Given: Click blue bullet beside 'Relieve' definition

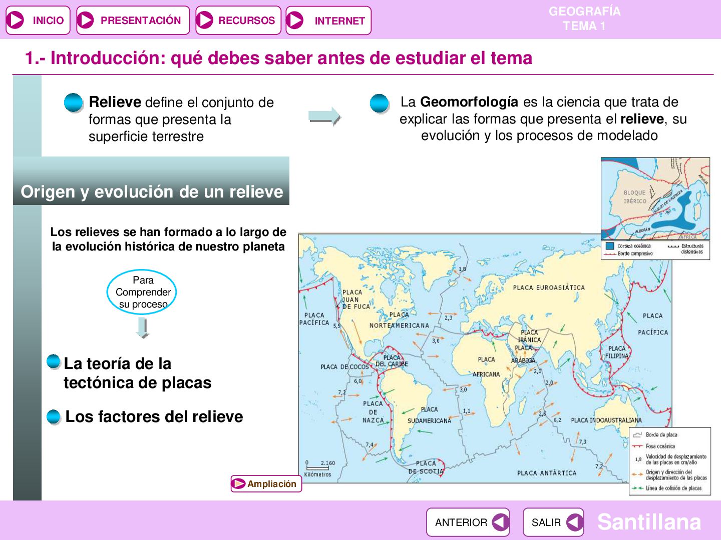Looking at the screenshot, I should 74,103.
